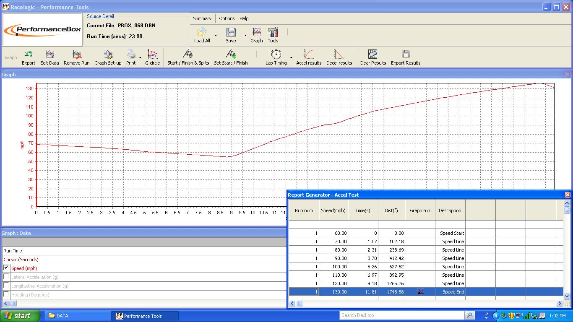Expand the Load All dropdown arrow

tap(216, 35)
